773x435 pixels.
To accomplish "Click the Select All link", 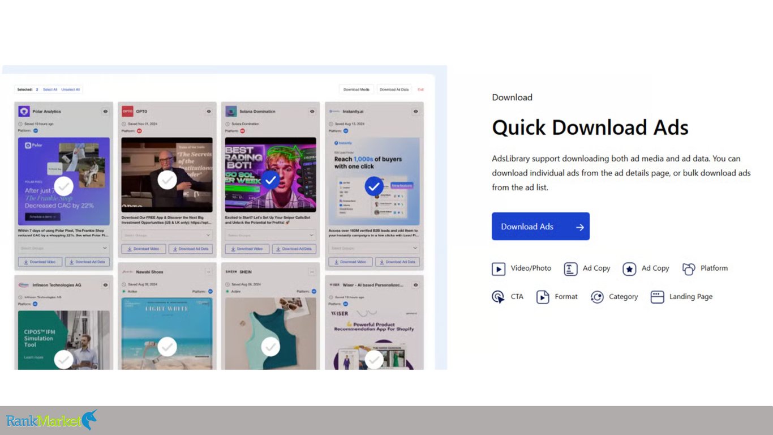I will click(50, 89).
